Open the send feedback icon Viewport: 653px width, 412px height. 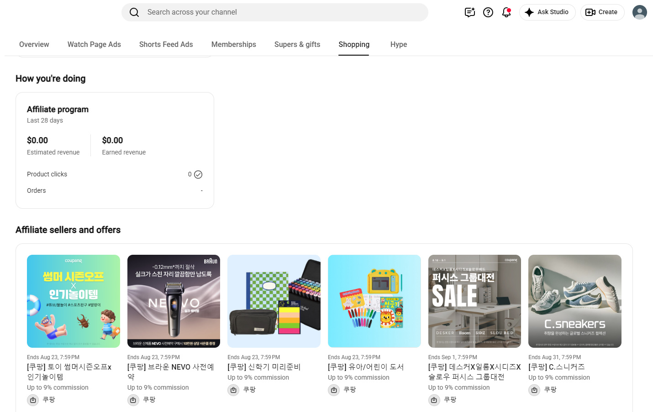pyautogui.click(x=470, y=12)
